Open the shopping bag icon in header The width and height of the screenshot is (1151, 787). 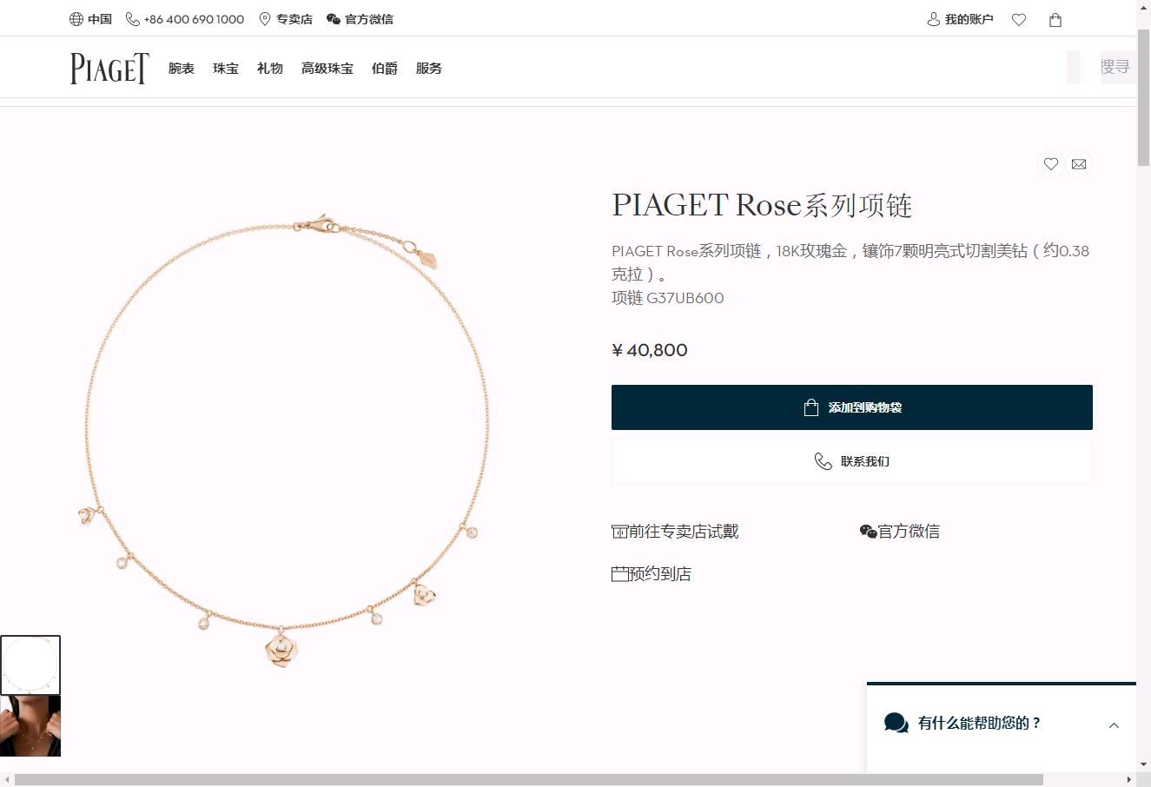pyautogui.click(x=1055, y=20)
